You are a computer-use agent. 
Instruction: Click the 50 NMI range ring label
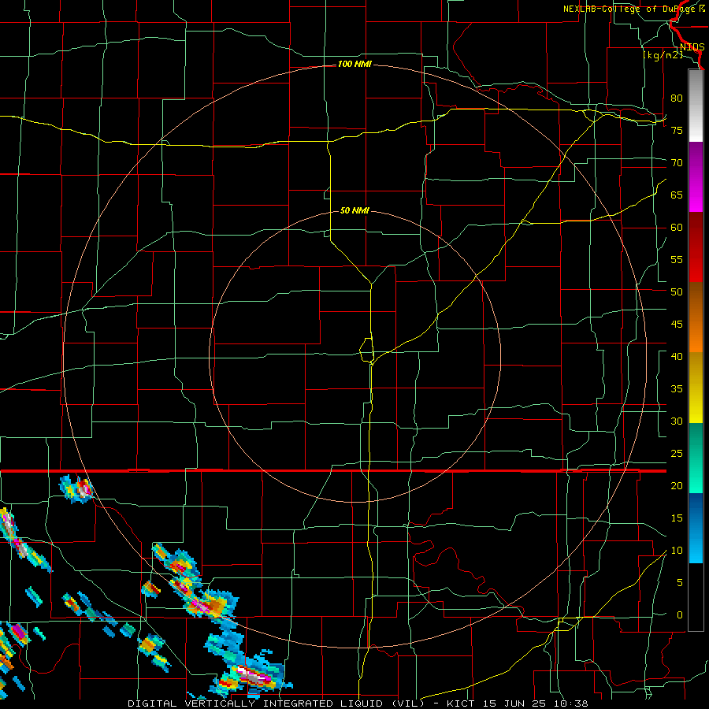pos(354,210)
